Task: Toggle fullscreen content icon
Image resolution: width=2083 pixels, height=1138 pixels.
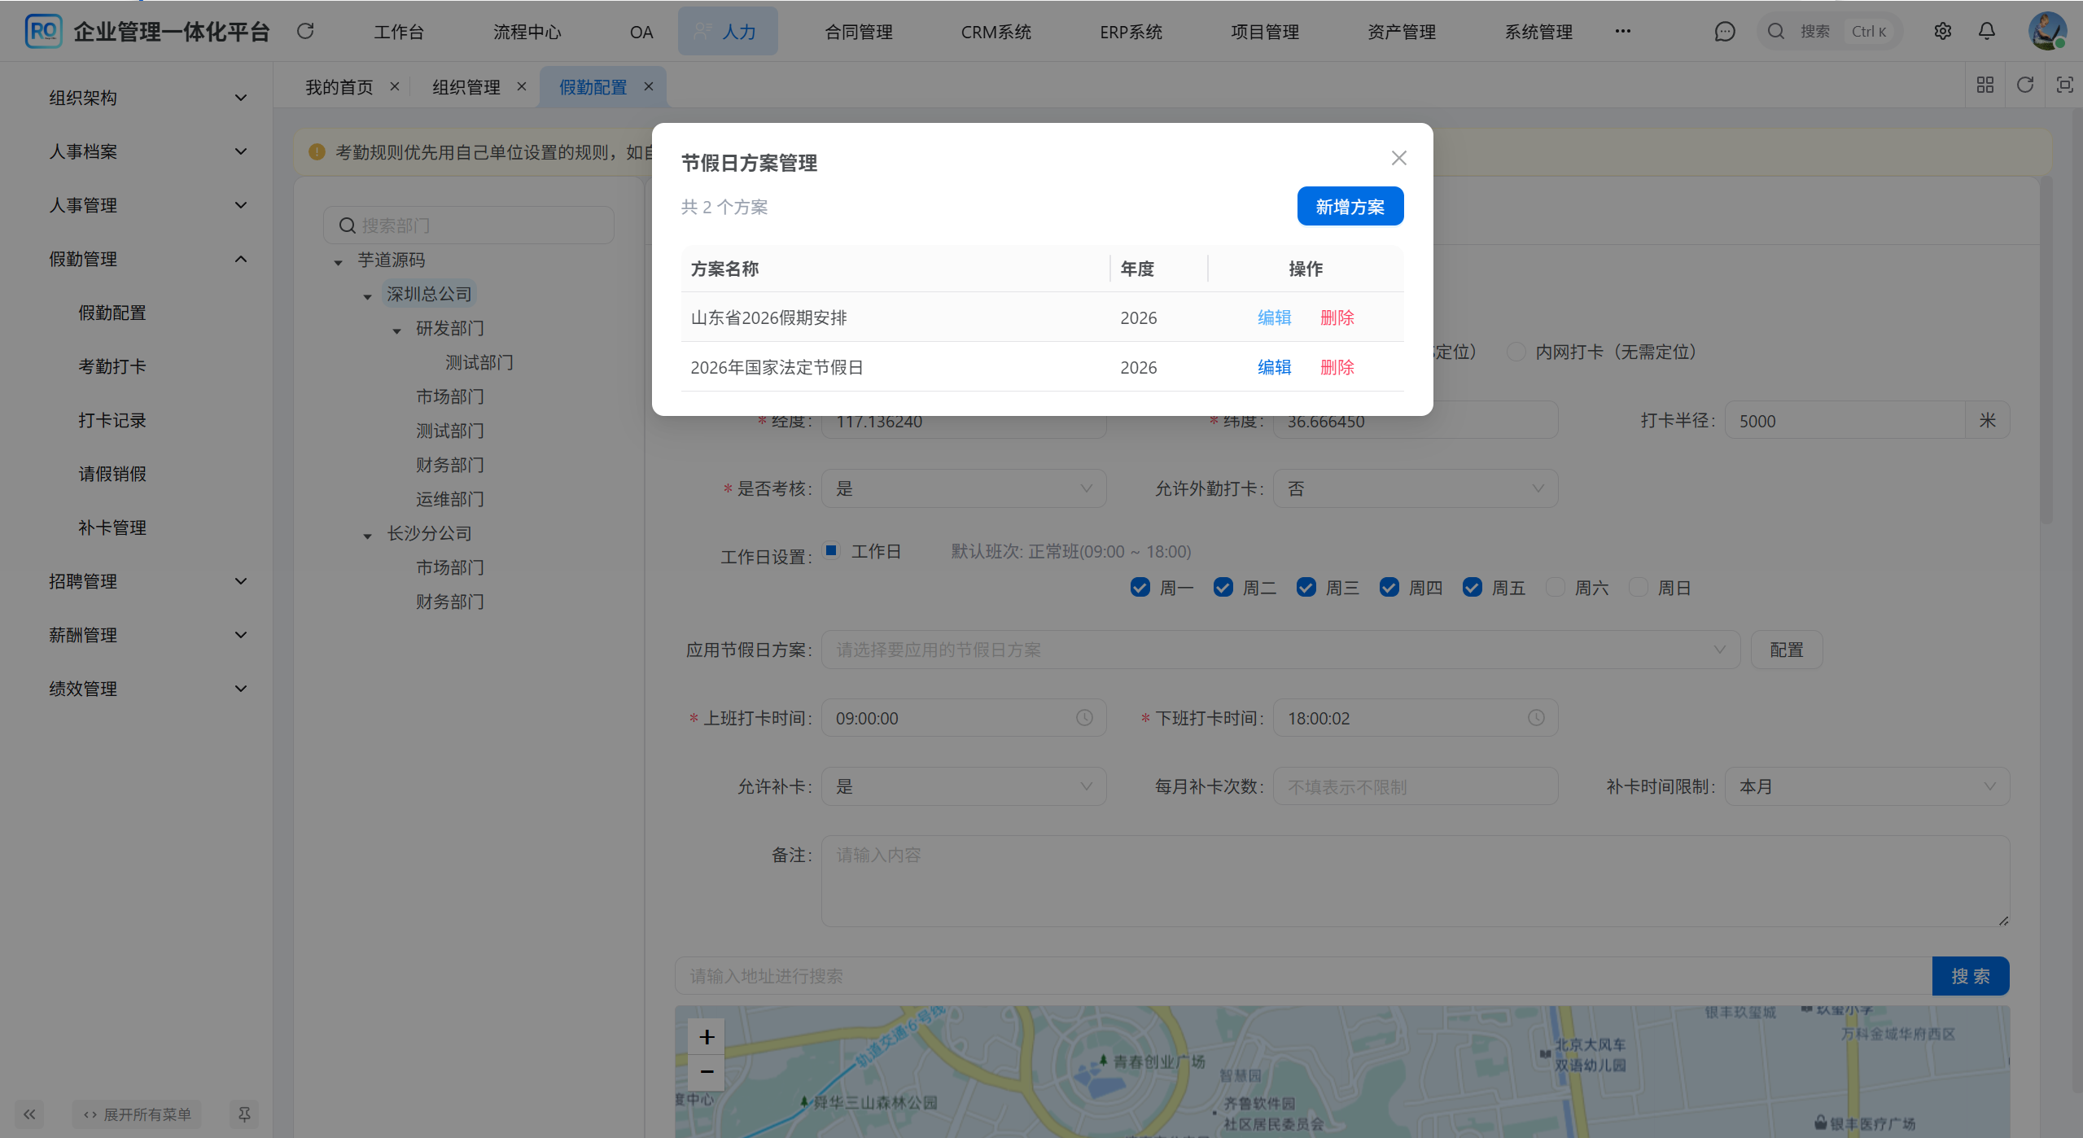Action: (2064, 85)
